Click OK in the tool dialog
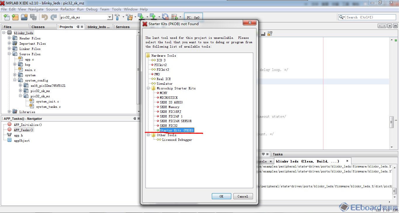Screen dimensions: 399x213 click(x=221, y=196)
